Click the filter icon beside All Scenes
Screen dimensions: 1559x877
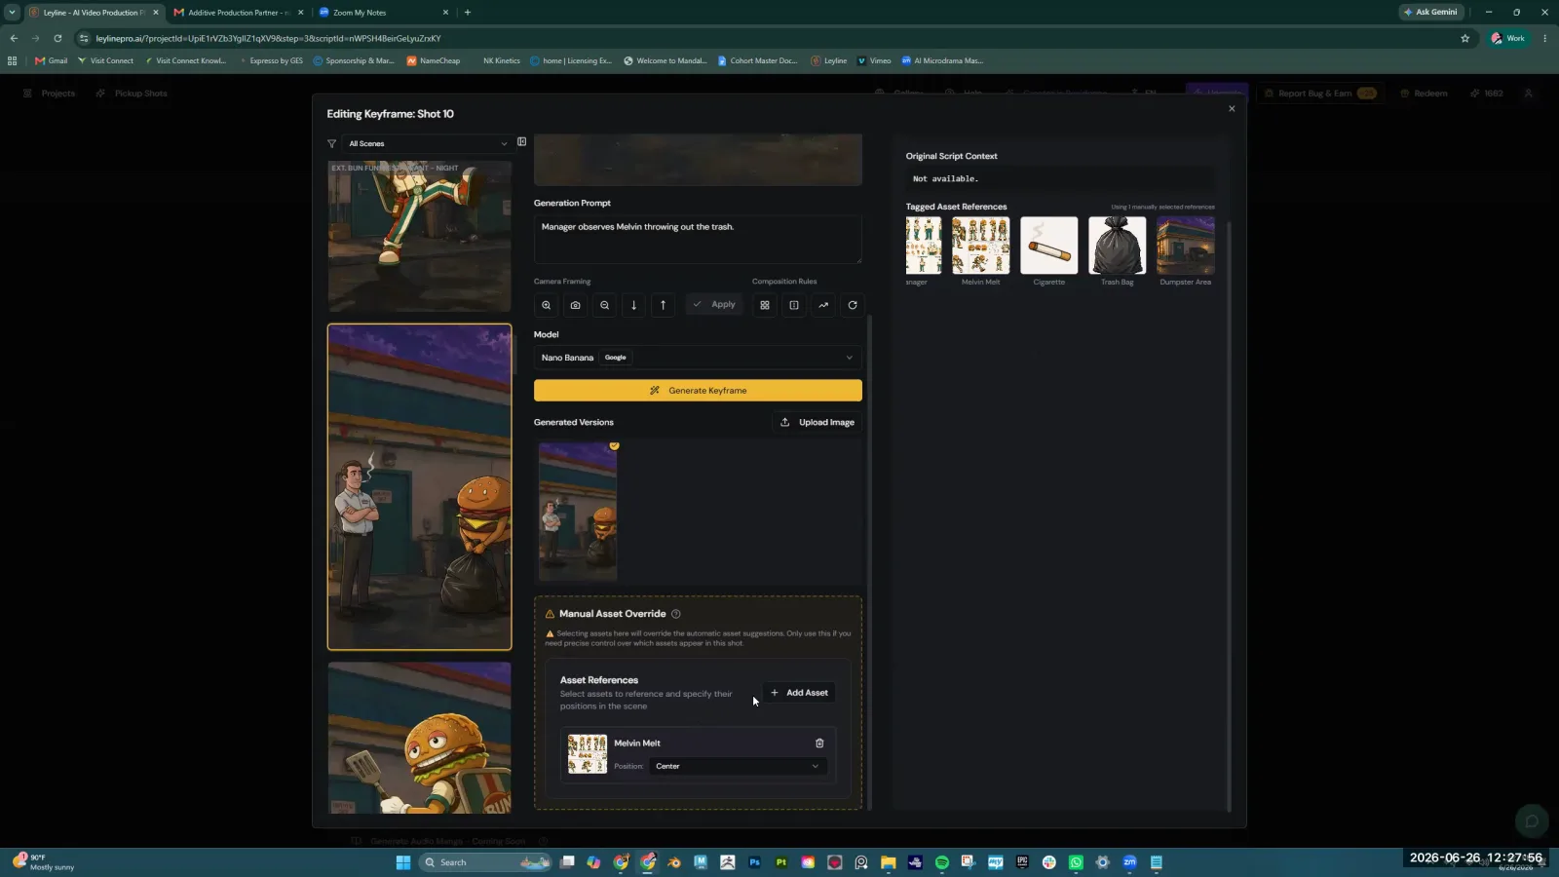pos(331,143)
